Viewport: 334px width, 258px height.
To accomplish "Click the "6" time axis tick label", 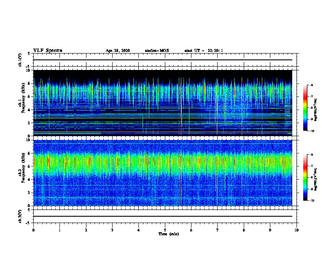I will point(191,230).
